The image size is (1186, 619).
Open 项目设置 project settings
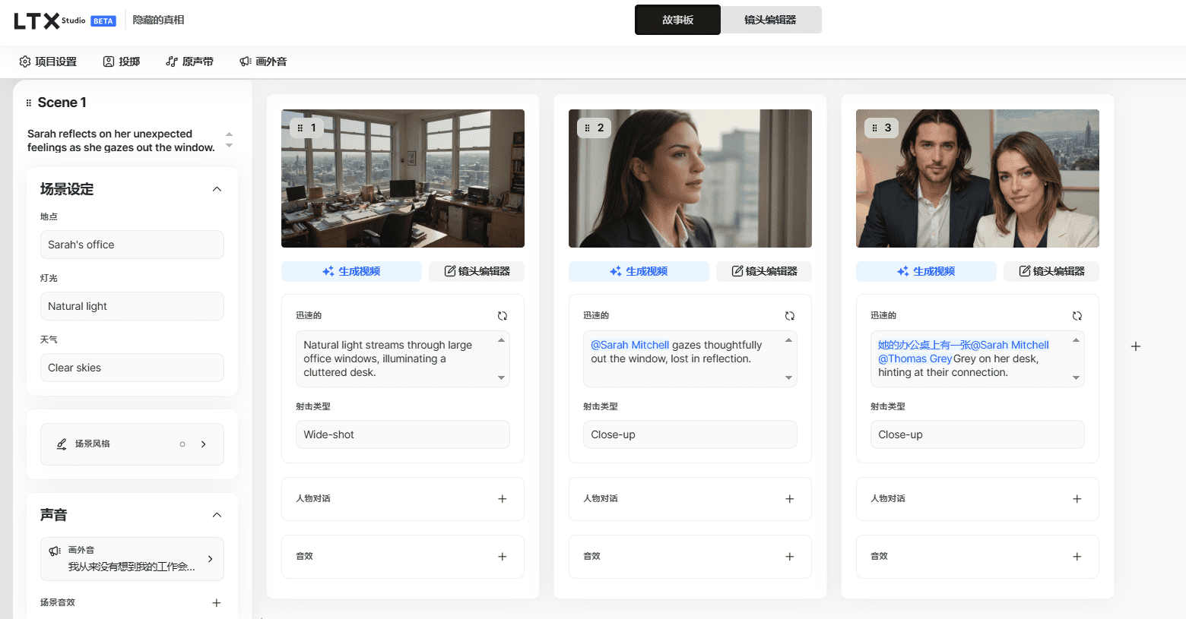click(x=48, y=62)
